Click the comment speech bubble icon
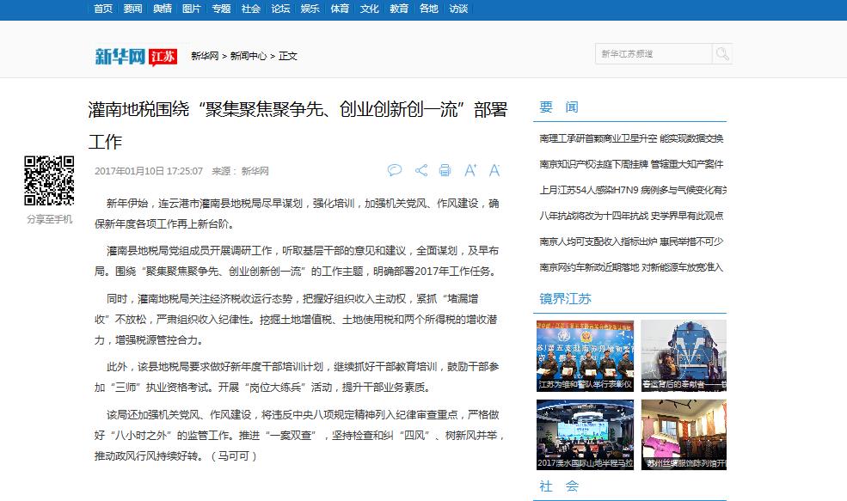 pos(395,170)
